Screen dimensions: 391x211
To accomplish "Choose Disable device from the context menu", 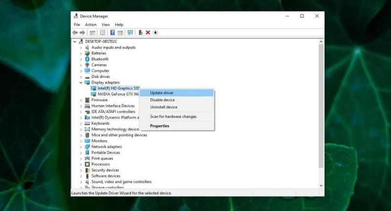I will [177, 100].
